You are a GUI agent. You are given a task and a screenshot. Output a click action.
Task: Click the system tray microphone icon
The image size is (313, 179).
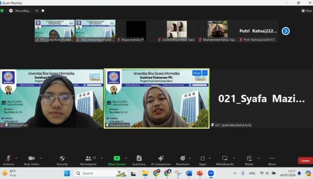243,173
